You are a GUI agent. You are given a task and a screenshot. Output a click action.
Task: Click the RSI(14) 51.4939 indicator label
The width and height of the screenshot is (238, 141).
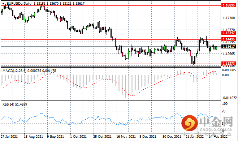point(15,104)
